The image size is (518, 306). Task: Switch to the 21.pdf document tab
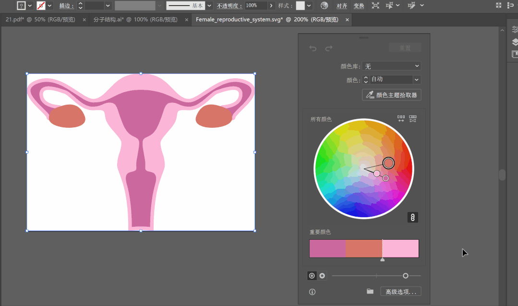tap(40, 20)
